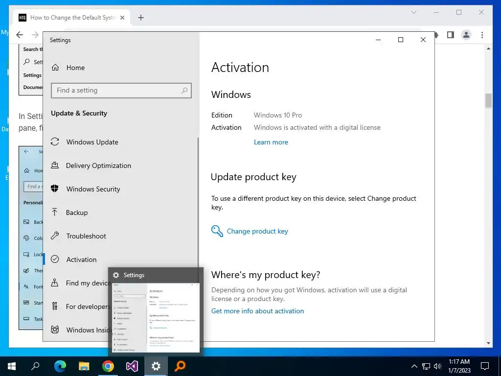
Task: Click Windows 10 Pro edition text
Action: (278, 115)
